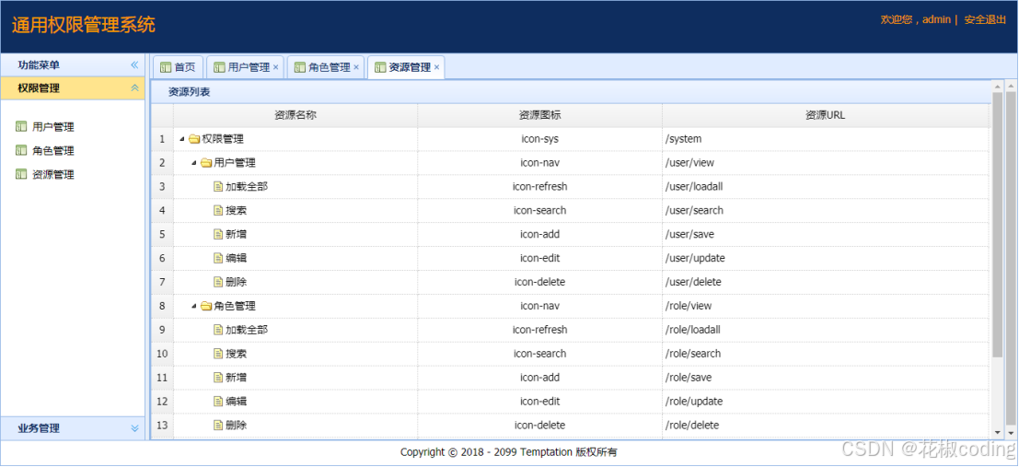The width and height of the screenshot is (1019, 467).
Task: Click file icon of 加载全部 in row 9
Action: tap(218, 329)
